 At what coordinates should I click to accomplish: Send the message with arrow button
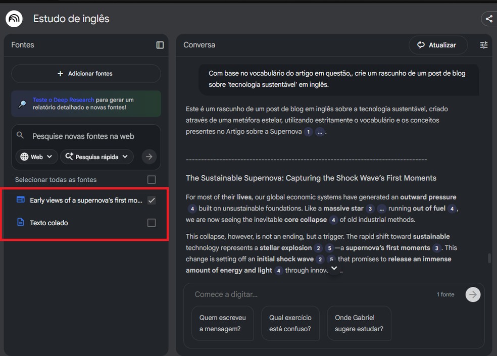click(473, 294)
